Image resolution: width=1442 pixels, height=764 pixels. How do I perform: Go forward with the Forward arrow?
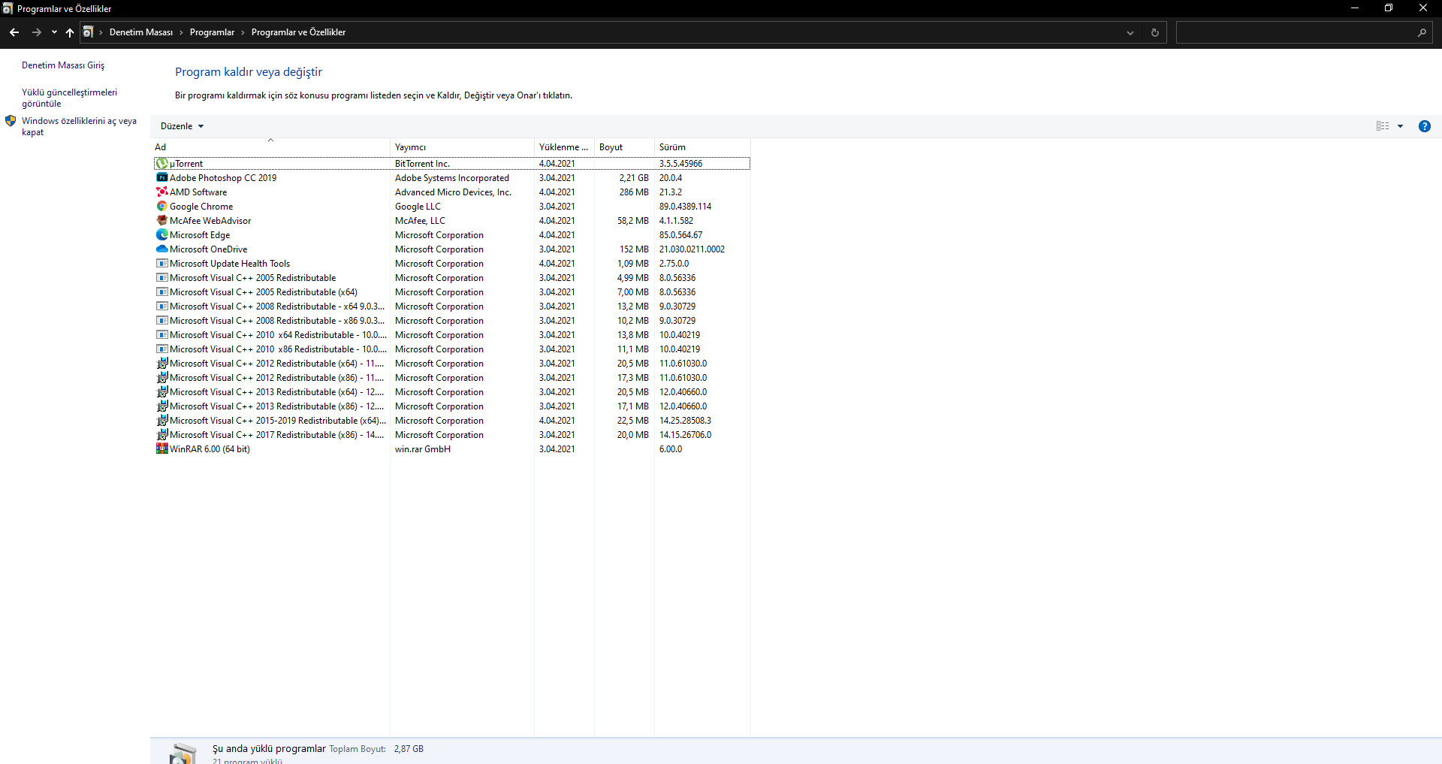36,32
